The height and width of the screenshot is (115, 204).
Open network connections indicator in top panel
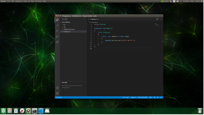pyautogui.click(x=171, y=1)
